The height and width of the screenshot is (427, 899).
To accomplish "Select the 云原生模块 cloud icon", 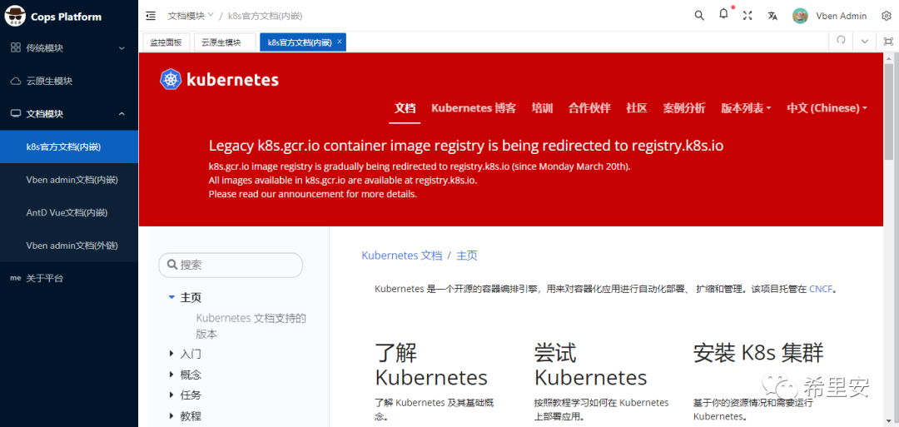I will coord(16,81).
